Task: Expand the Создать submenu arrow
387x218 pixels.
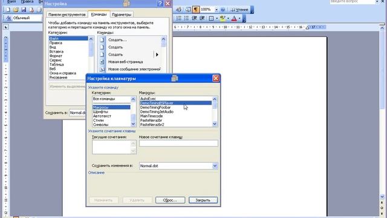Action: pyautogui.click(x=157, y=54)
